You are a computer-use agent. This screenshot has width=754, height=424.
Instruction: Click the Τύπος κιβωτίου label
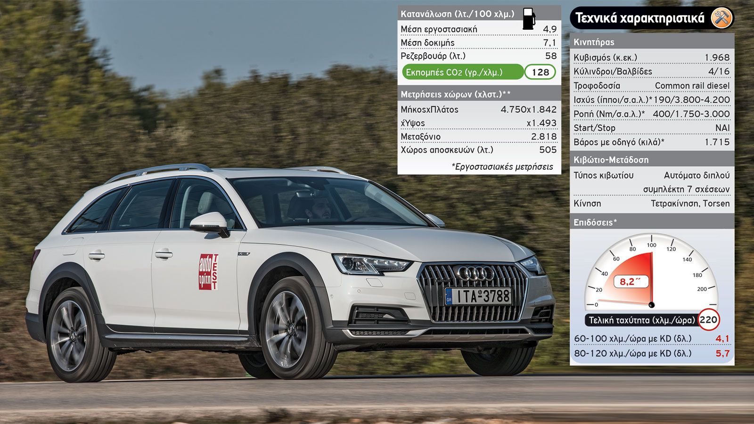point(603,175)
